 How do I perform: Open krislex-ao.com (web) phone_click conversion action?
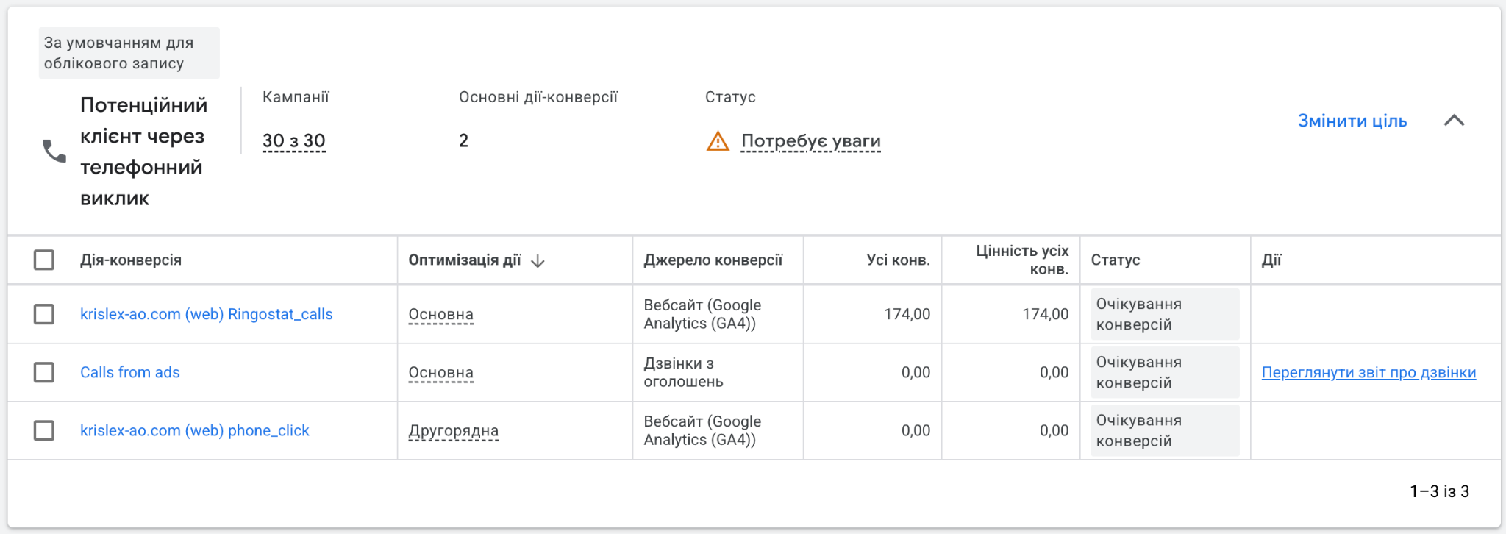click(x=195, y=430)
